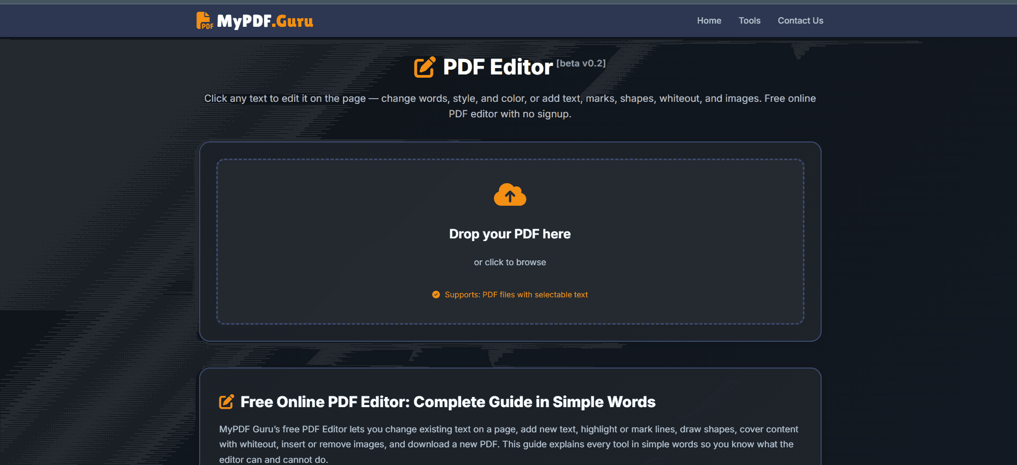Click 'or click to browse' text
1017x465 pixels.
coord(510,262)
